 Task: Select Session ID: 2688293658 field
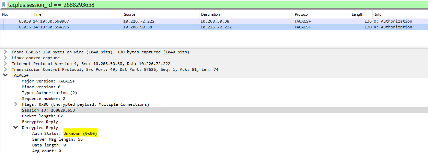(x=48, y=110)
